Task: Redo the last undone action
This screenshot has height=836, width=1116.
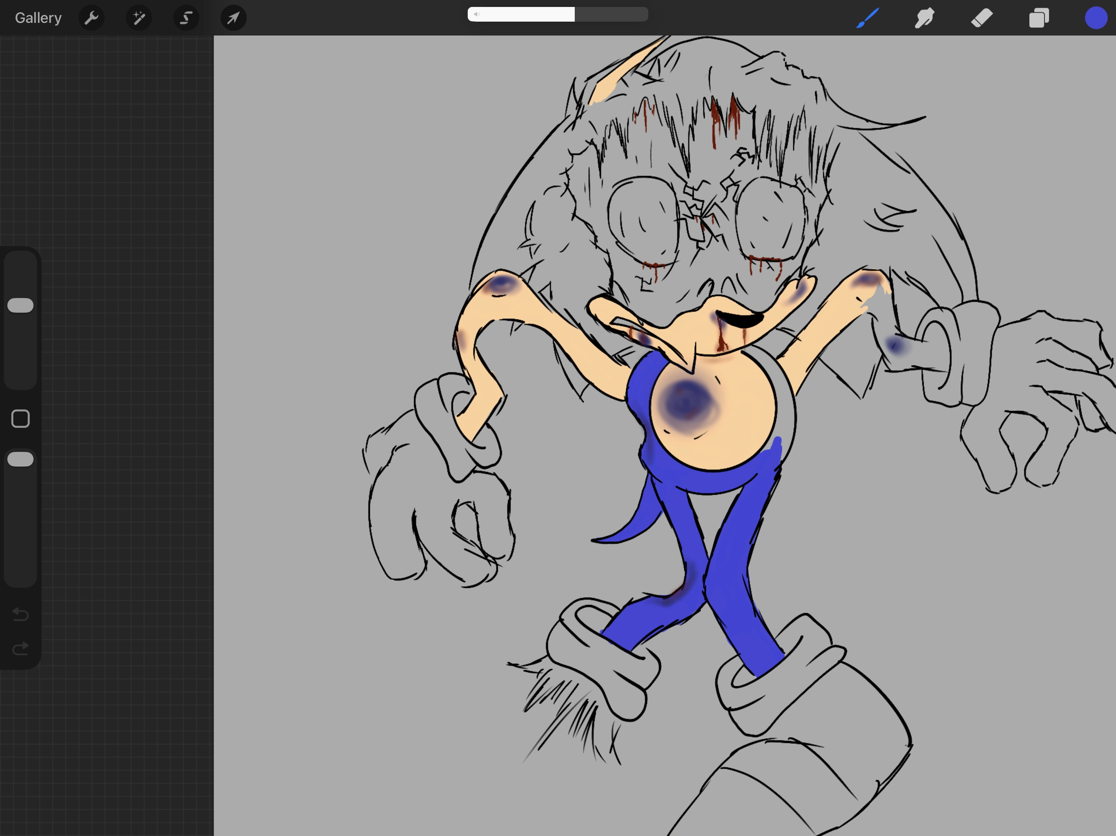Action: 21,648
